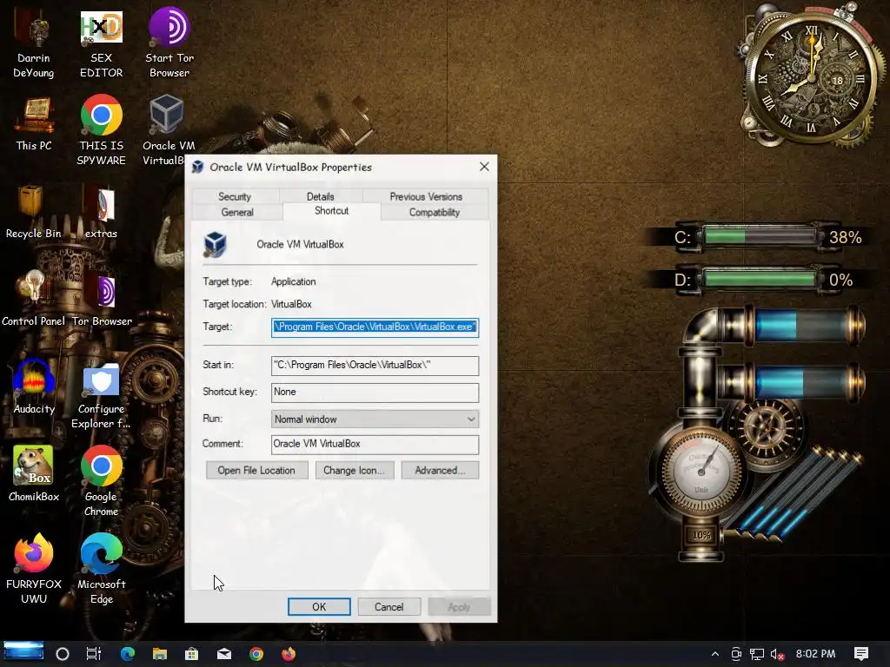This screenshot has height=667, width=890.
Task: Click the Oracle VM VirtualBox name field
Action: pyautogui.click(x=300, y=244)
